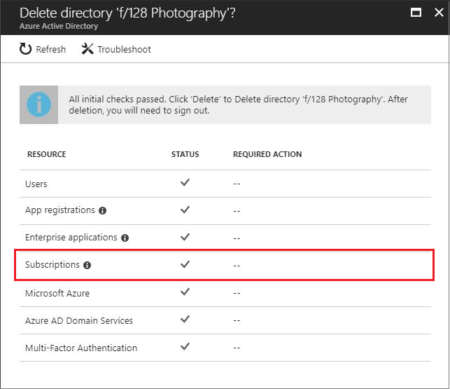Click the Enterprise applications status checkmark

point(185,237)
